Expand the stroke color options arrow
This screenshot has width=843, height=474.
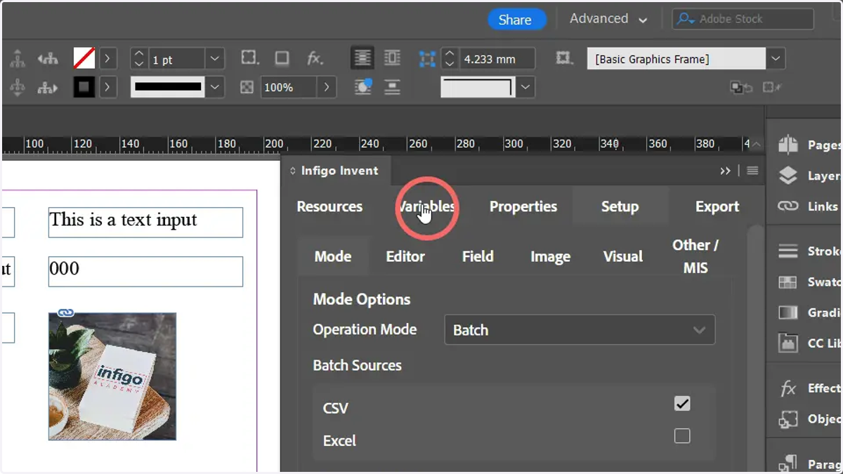(x=107, y=88)
